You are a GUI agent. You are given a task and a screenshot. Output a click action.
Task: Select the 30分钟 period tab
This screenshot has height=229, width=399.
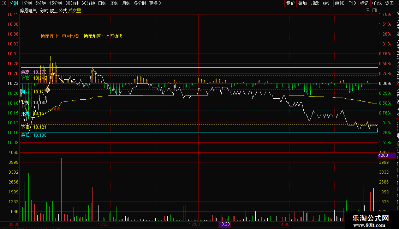72,3
